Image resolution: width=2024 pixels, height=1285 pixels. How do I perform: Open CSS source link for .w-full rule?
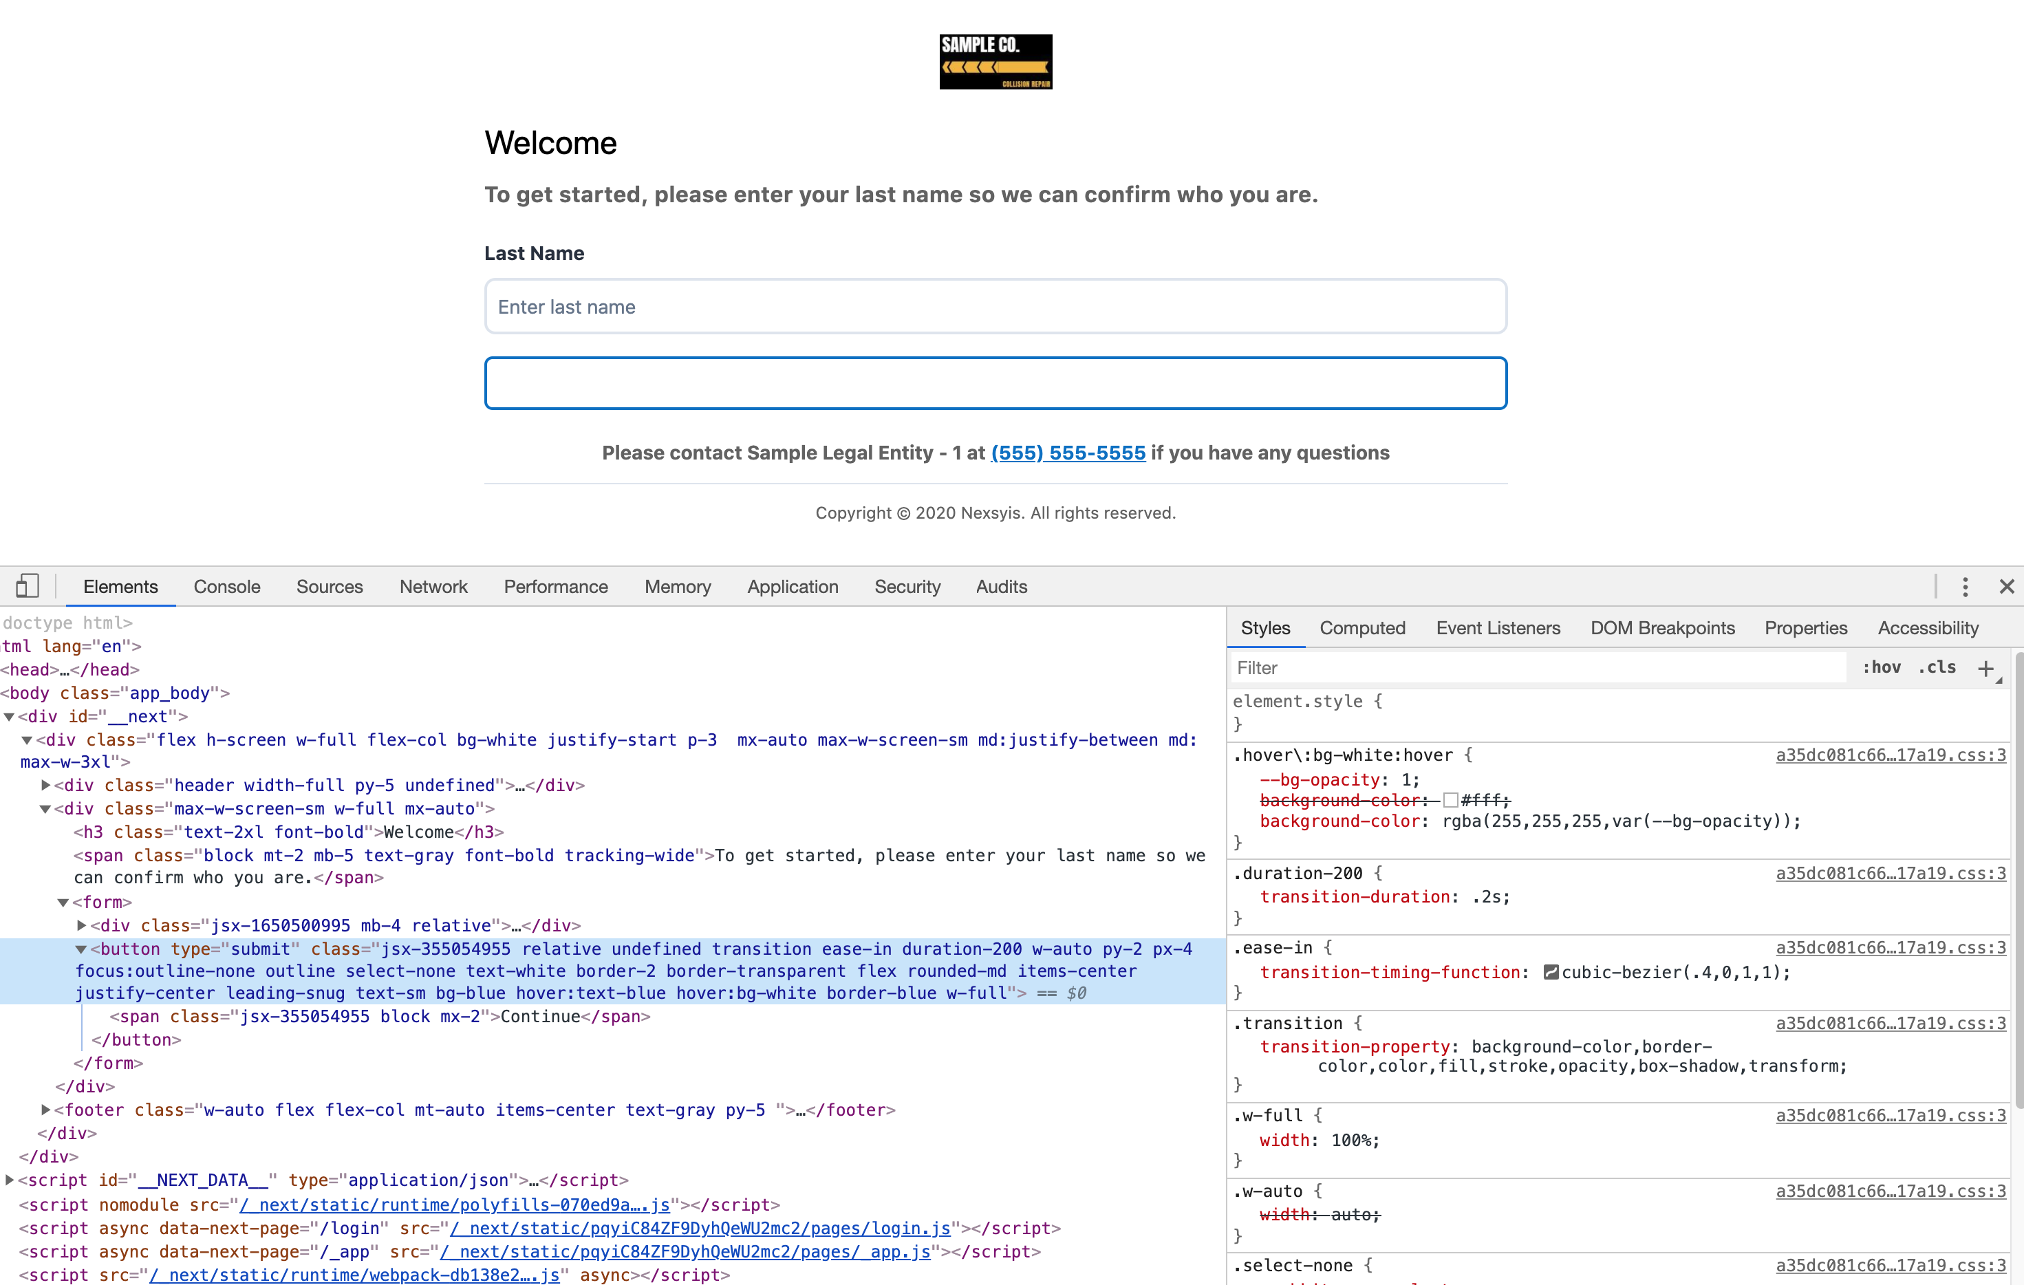coord(1891,1115)
